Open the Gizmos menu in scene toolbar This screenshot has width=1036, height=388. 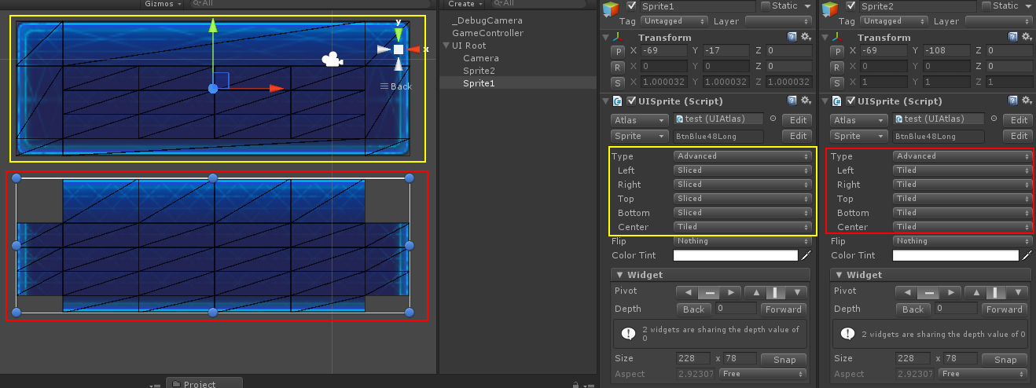pos(163,4)
